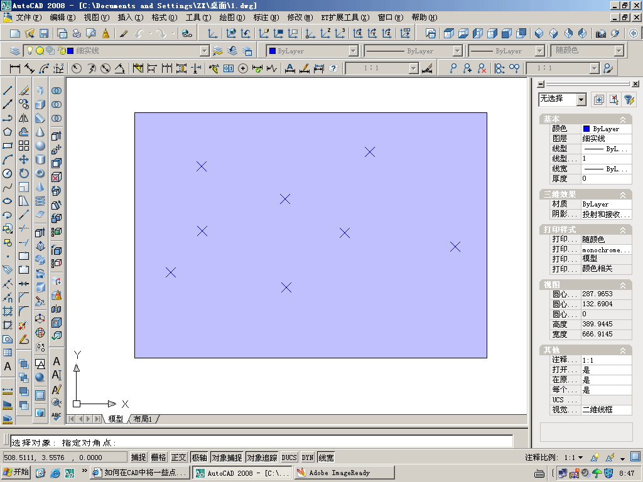Click the SE Isometric view cube icon
Image resolution: width=643 pixels, height=482 pixels.
[x=553, y=33]
